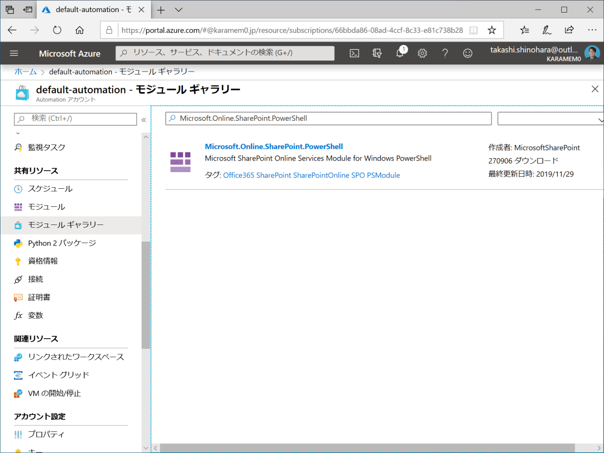Click the 接続 plug icon

[18, 279]
